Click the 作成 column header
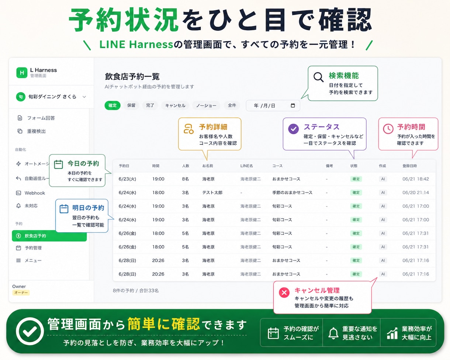Image resolution: width=450 pixels, height=360 pixels. [x=382, y=166]
